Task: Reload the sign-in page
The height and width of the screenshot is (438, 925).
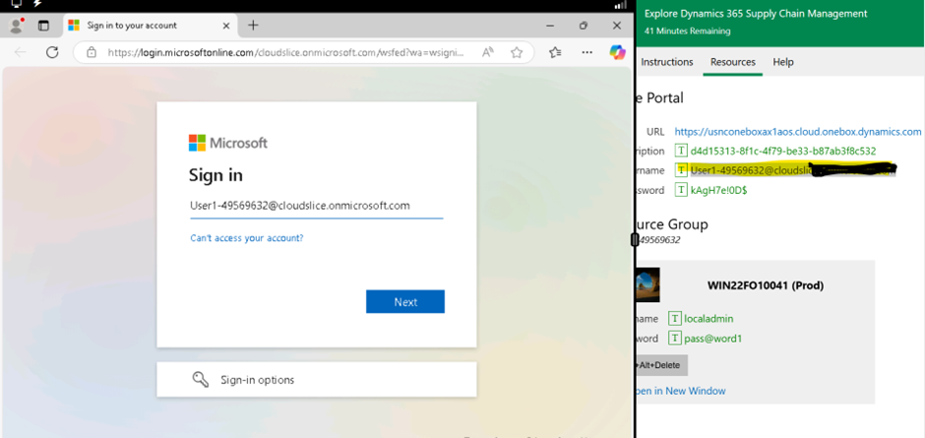Action: tap(52, 52)
